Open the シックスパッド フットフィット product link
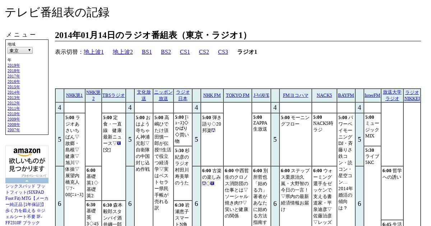This screenshot has height=226, width=431. [27, 204]
